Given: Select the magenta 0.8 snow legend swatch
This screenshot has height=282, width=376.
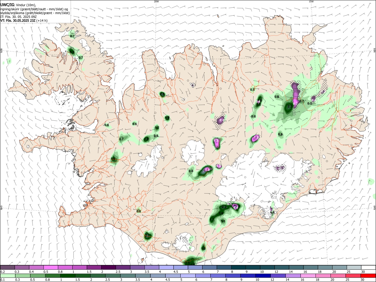Looking at the screenshot, I should click(x=65, y=267).
